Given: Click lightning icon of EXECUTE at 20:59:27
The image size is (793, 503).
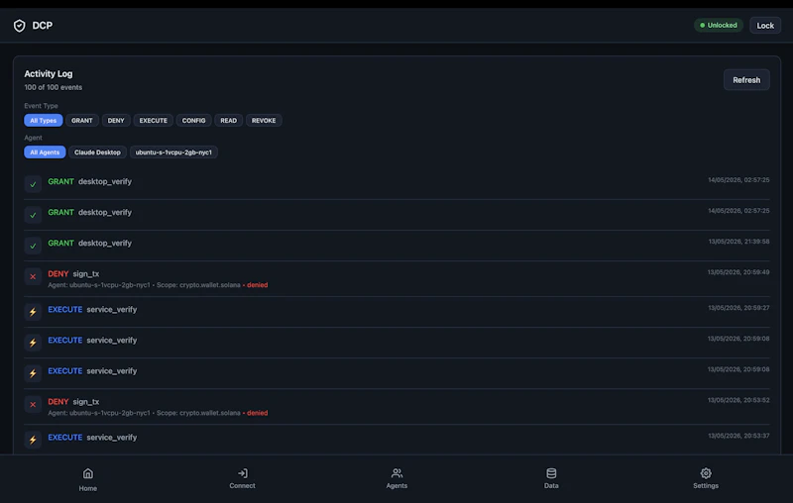Looking at the screenshot, I should 33,312.
